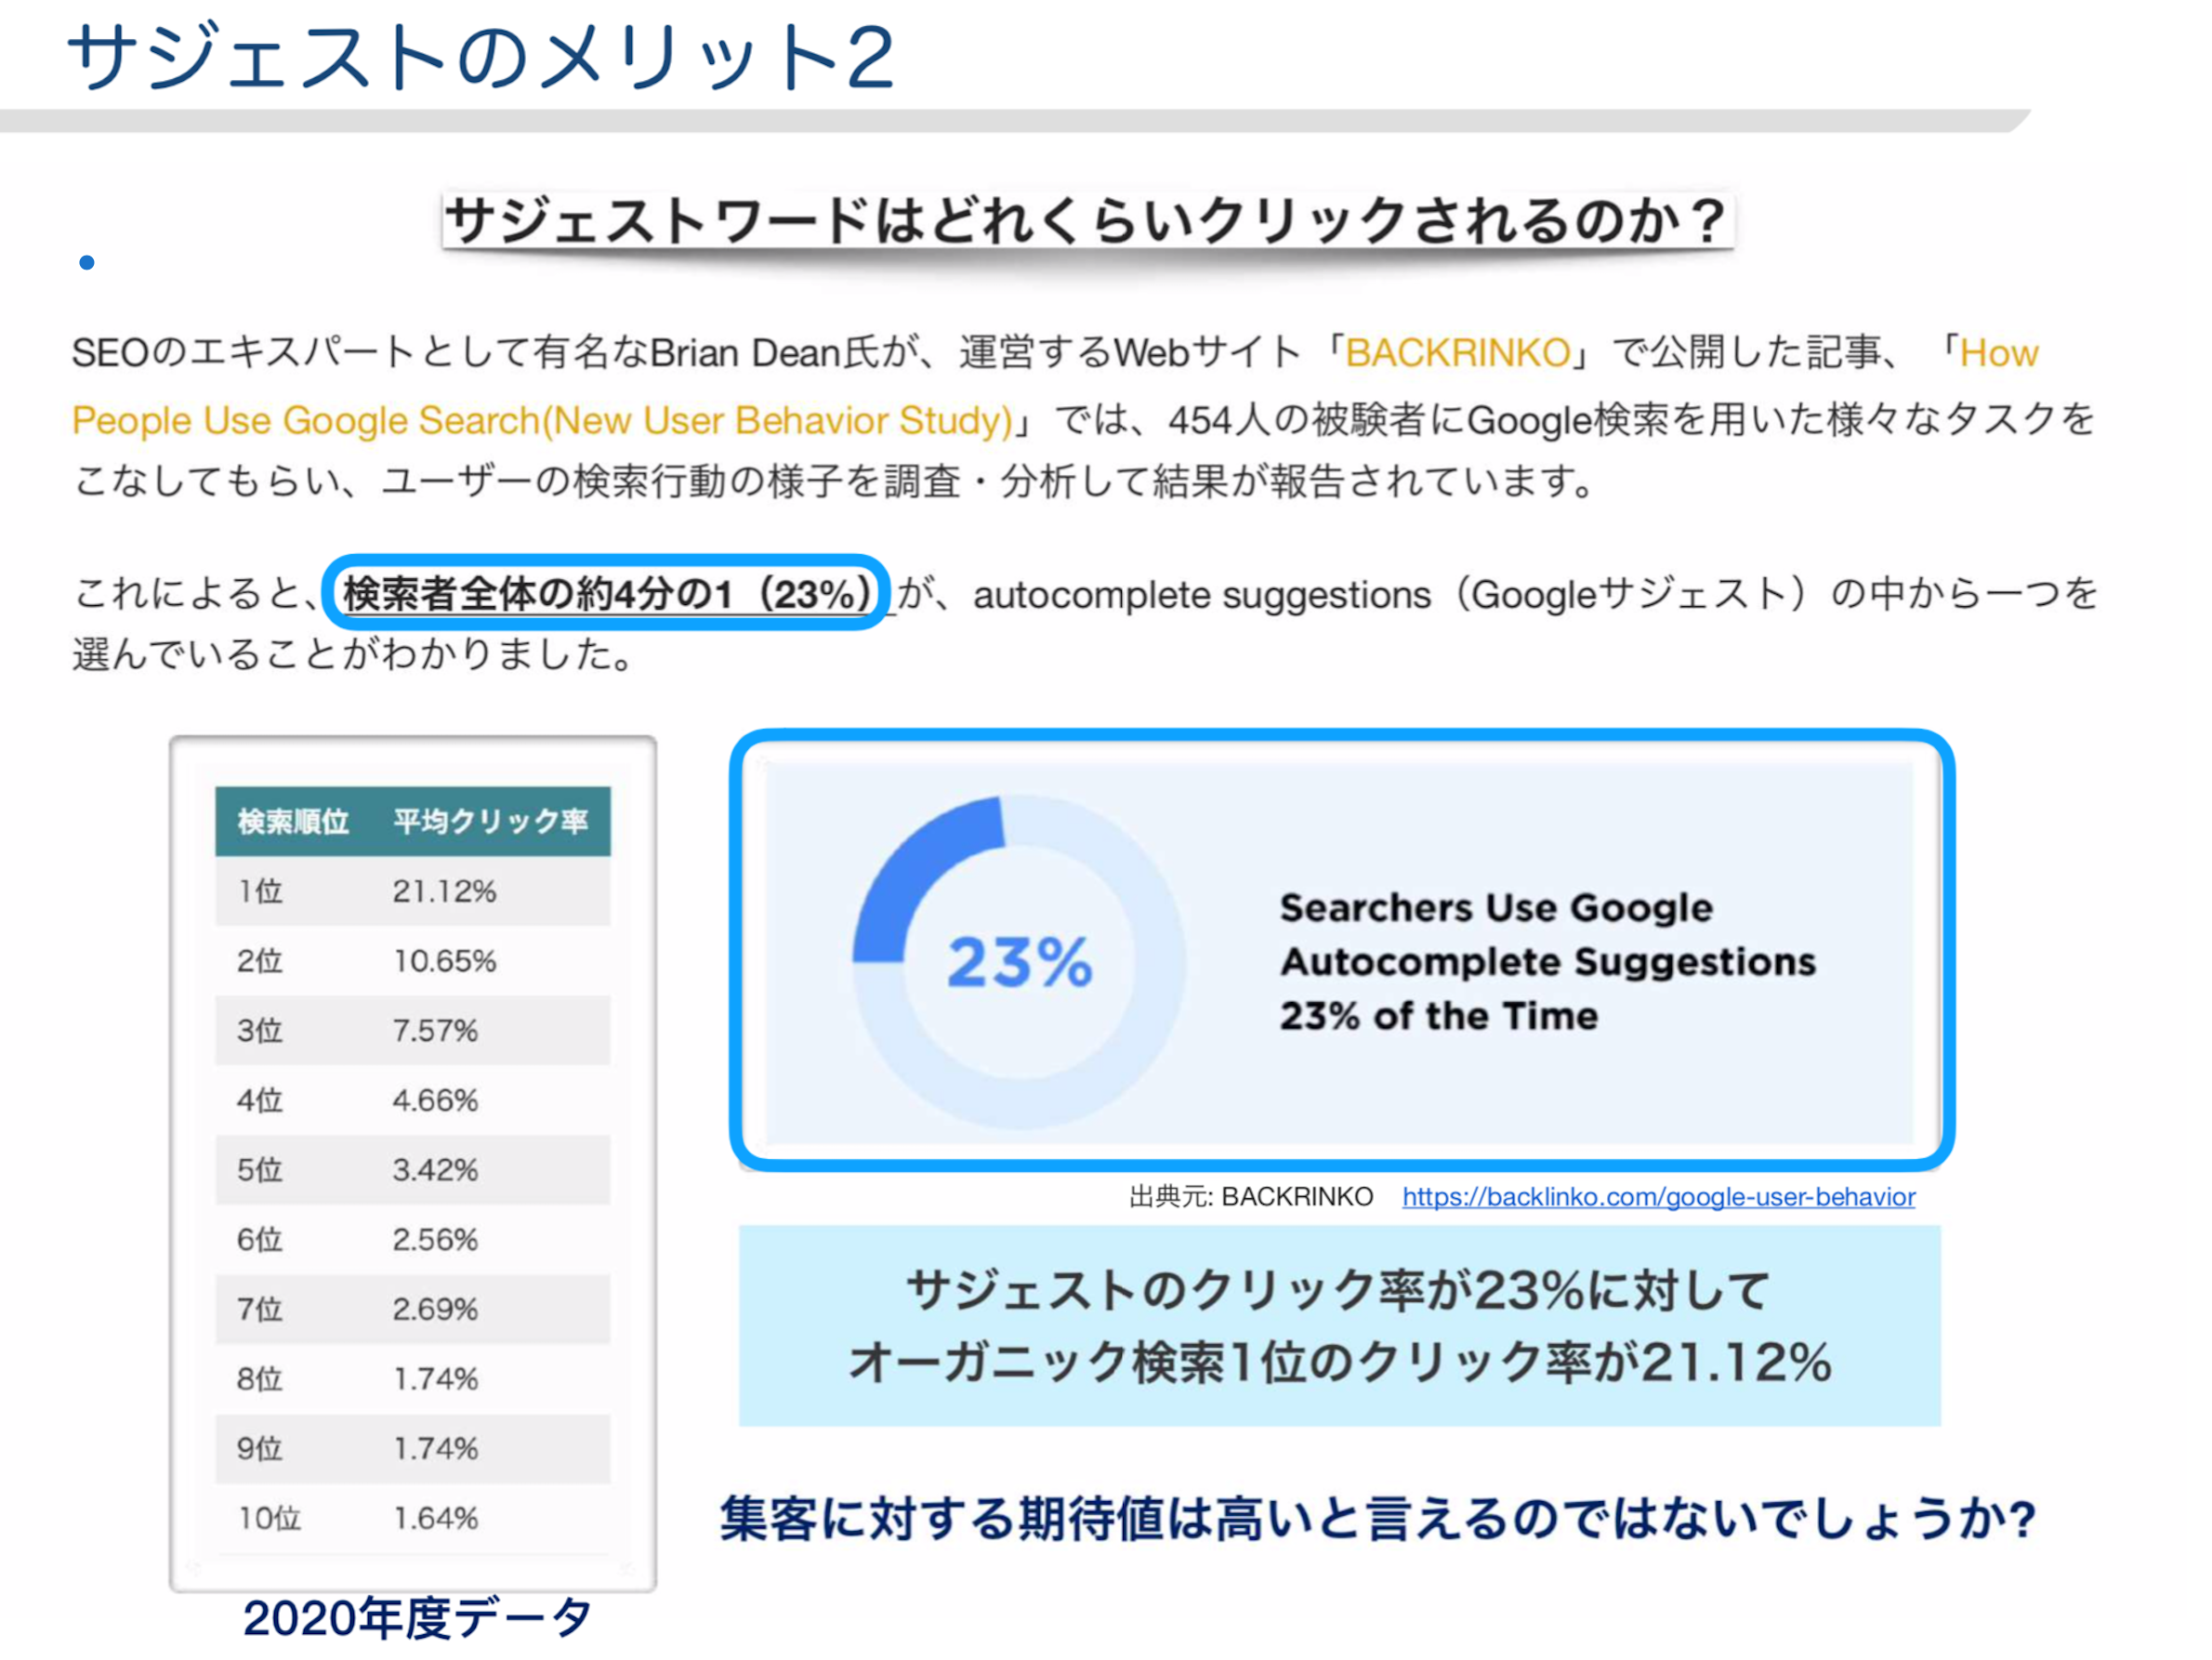Screen dimensions: 2212x1660
Task: Click the orange BACKRINKO site name link
Action: point(1457,353)
